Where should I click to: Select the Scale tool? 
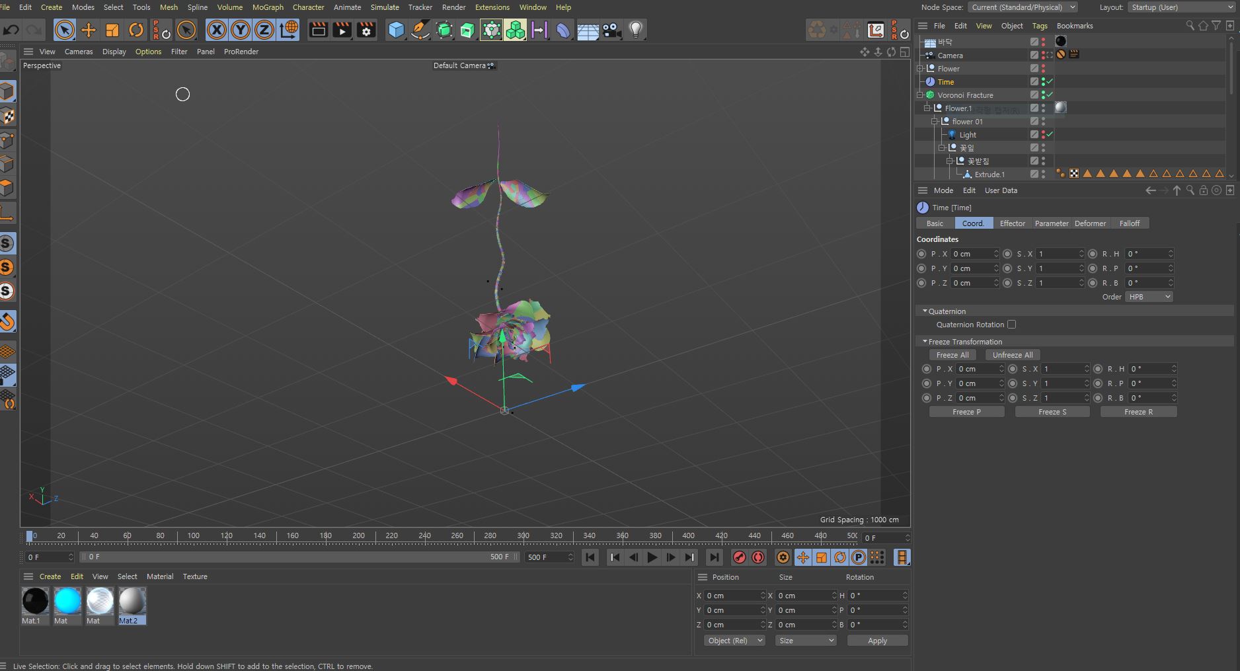coord(112,30)
